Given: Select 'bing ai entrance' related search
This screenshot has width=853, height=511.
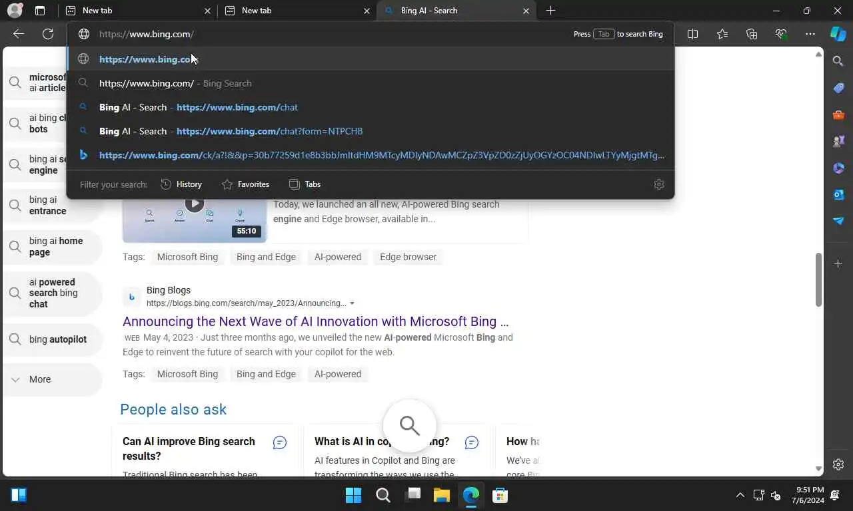Looking at the screenshot, I should click(x=52, y=205).
